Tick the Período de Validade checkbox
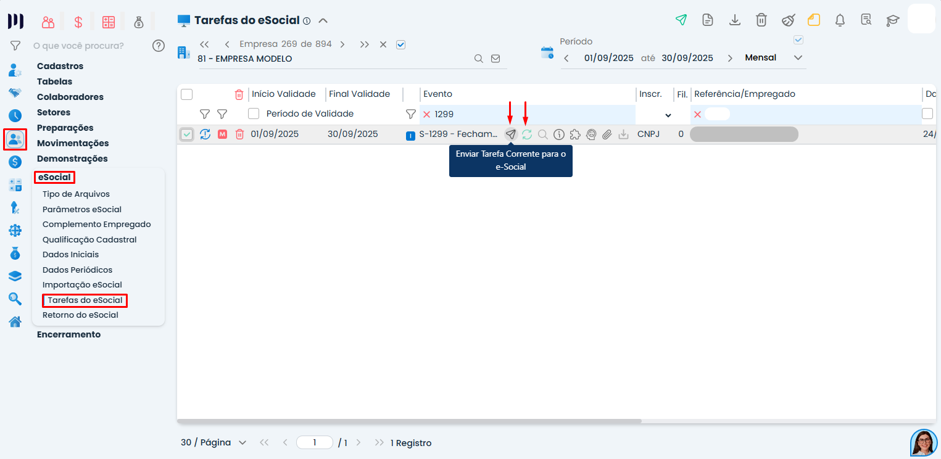 pos(254,114)
